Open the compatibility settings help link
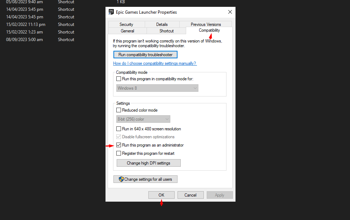Screen dimensions: 350x220 point(154,63)
